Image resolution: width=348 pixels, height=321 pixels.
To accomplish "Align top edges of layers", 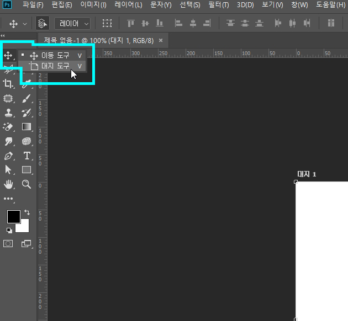I will pos(131,23).
